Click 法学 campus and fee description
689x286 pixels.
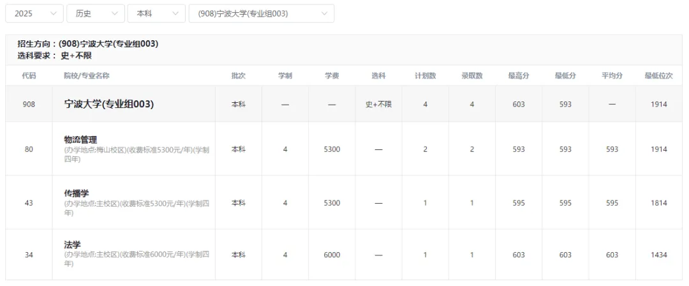[x=137, y=259]
